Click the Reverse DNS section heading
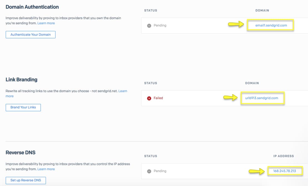Image resolution: width=308 pixels, height=186 pixels. (21, 152)
